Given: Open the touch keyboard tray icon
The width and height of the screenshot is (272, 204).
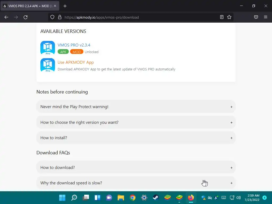Looking at the screenshot, I should pos(224,198).
